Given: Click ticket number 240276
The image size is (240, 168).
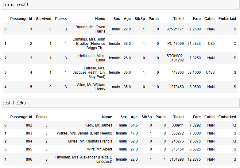Looking at the screenshot, I should tap(177, 141).
